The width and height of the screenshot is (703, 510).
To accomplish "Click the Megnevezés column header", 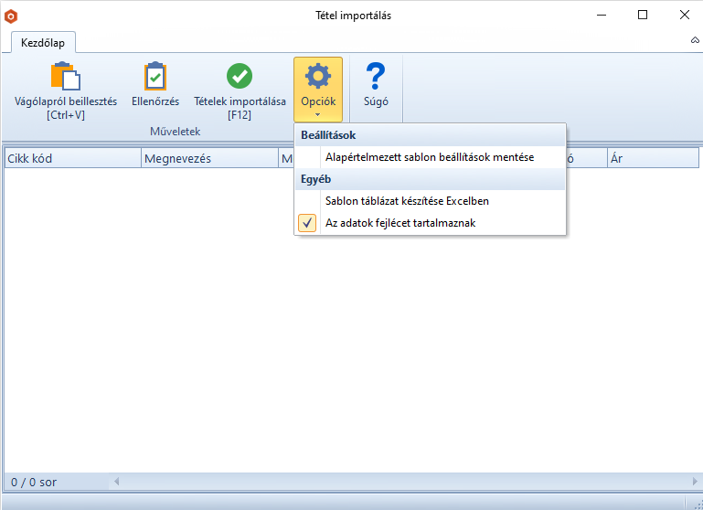I will point(208,159).
